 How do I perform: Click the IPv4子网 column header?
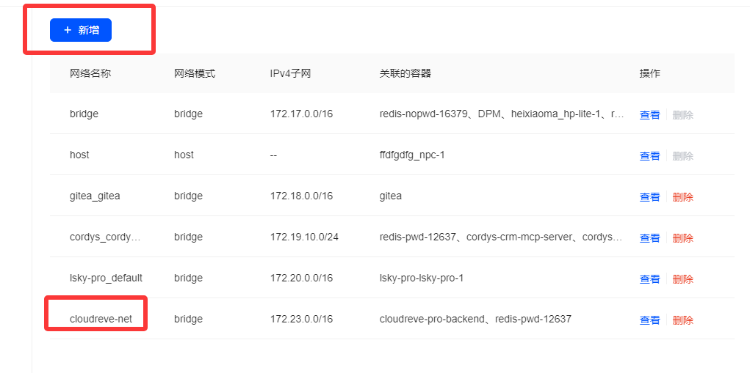pos(290,73)
